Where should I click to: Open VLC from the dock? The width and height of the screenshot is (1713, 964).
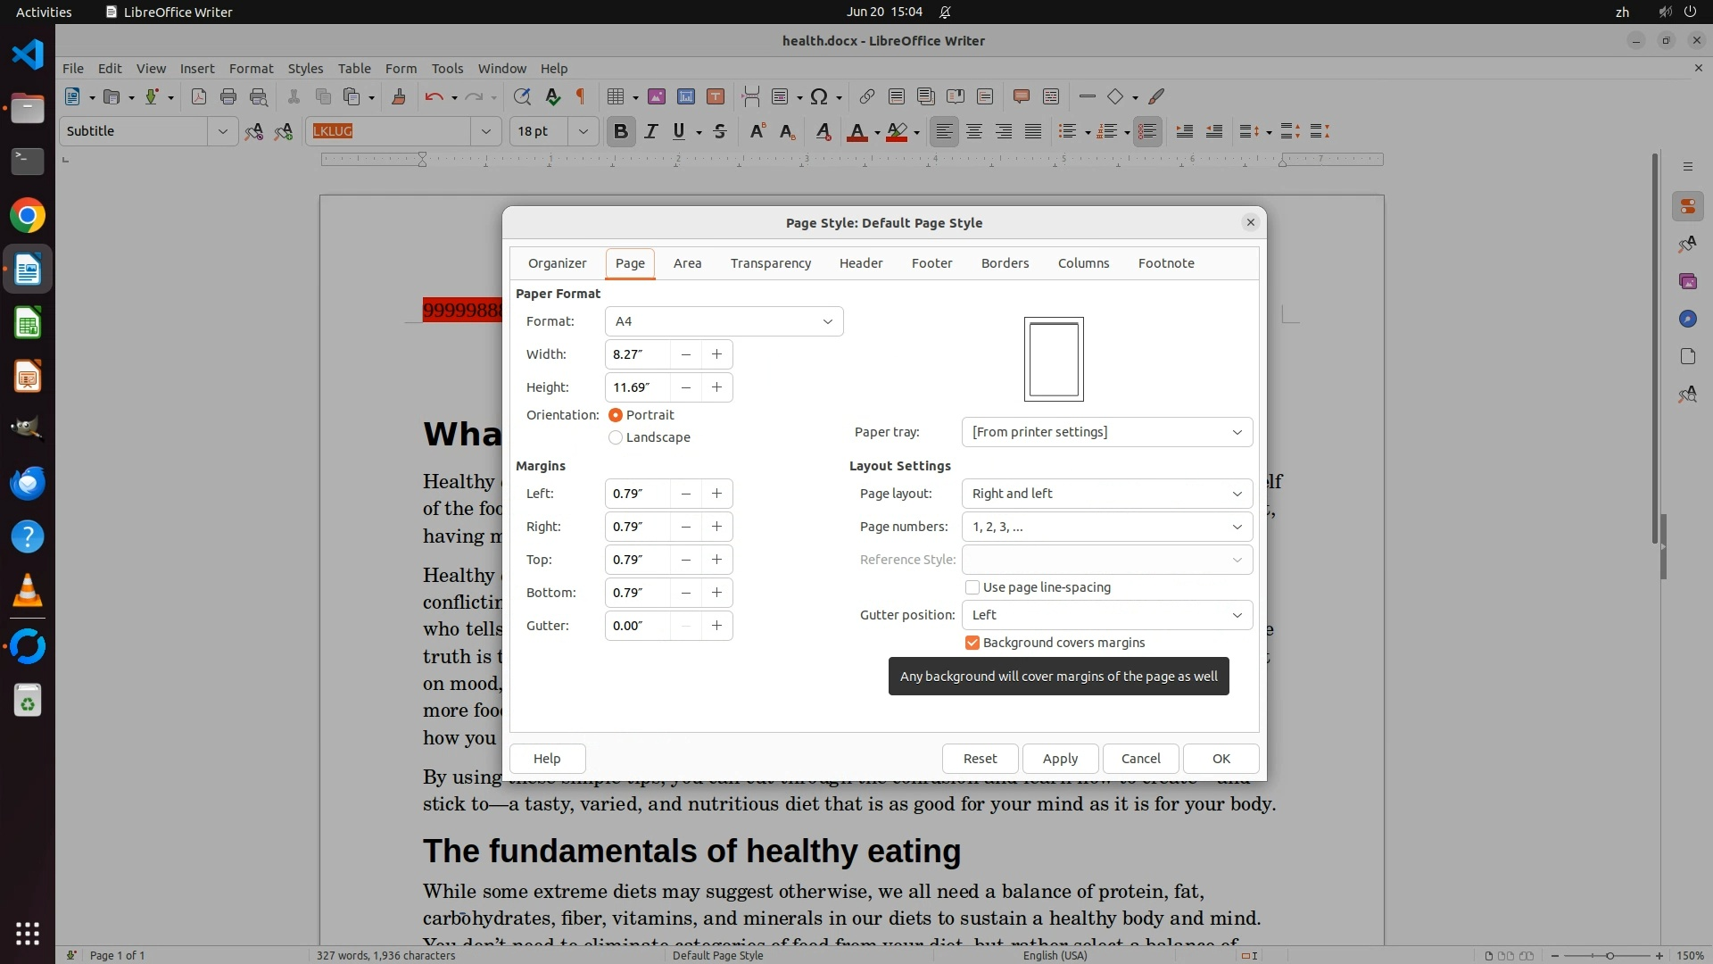point(28,590)
